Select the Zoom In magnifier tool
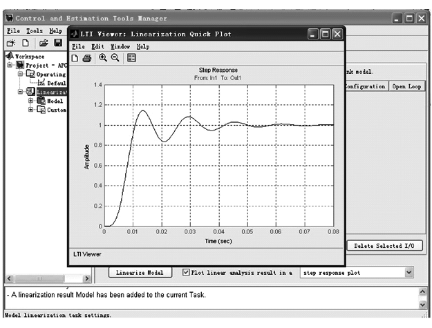The image size is (432, 328). [x=102, y=58]
